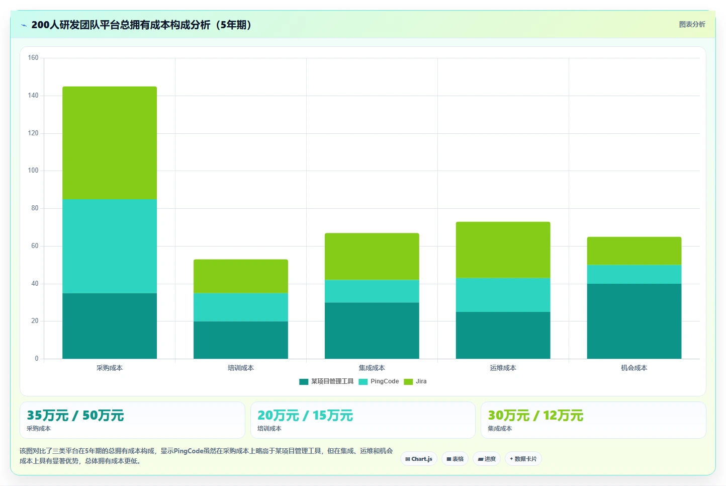Click the dark teal segment of 机会成本 bar
Screen dimensions: 726x486
point(634,321)
